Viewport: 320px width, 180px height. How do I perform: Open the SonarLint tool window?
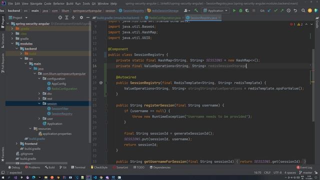coord(120,167)
